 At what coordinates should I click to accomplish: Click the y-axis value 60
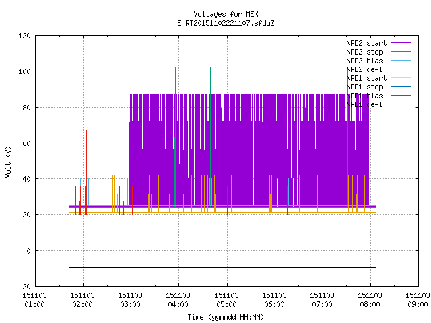26,143
